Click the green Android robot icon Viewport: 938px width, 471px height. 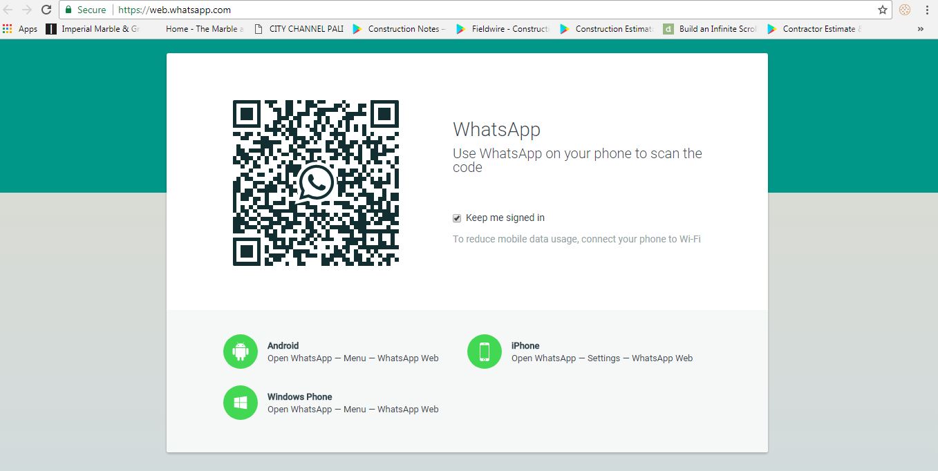click(x=241, y=352)
